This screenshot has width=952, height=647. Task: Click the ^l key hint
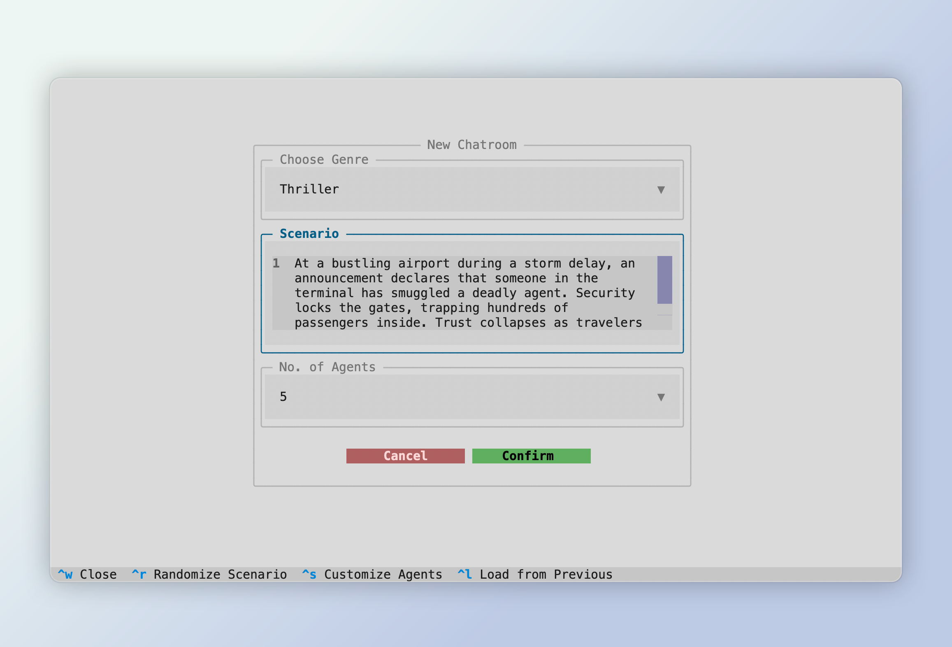pyautogui.click(x=465, y=574)
